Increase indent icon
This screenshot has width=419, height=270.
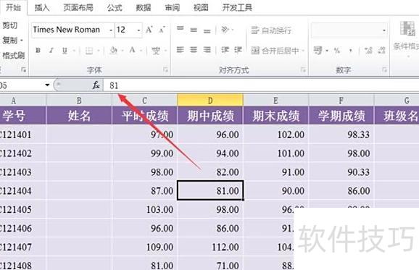[x=238, y=50]
